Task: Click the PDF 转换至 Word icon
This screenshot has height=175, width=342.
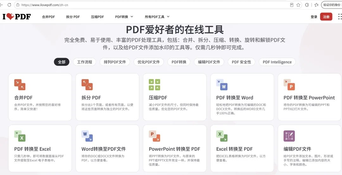Action: [x=222, y=85]
